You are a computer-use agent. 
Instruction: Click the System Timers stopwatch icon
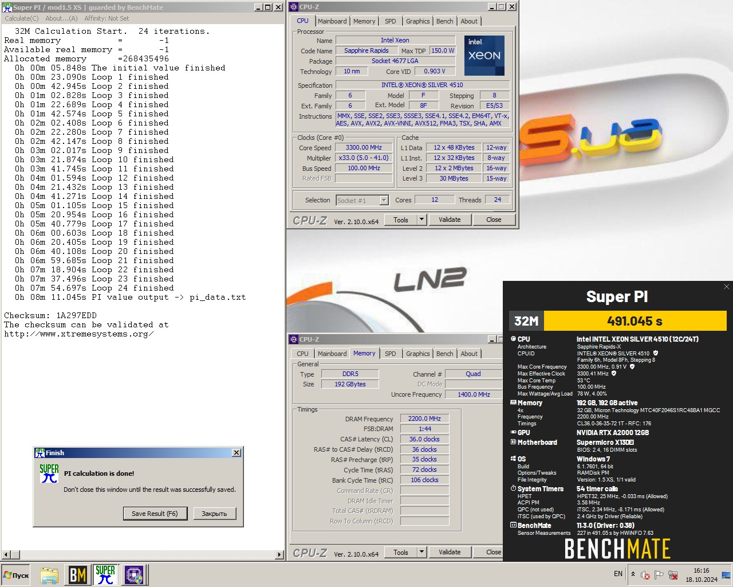pyautogui.click(x=513, y=488)
